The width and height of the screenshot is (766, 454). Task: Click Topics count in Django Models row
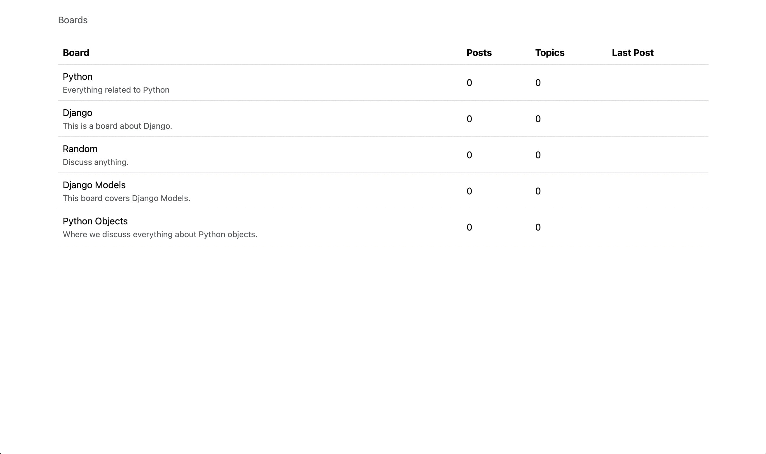(538, 191)
